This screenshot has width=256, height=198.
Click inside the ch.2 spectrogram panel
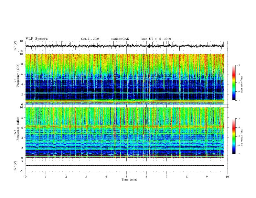point(124,133)
